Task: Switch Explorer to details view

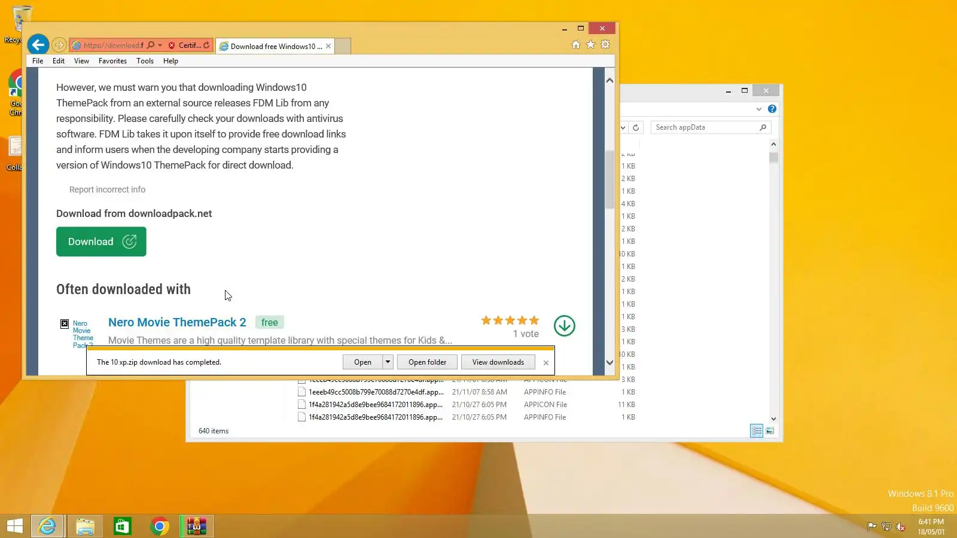Action: point(757,430)
